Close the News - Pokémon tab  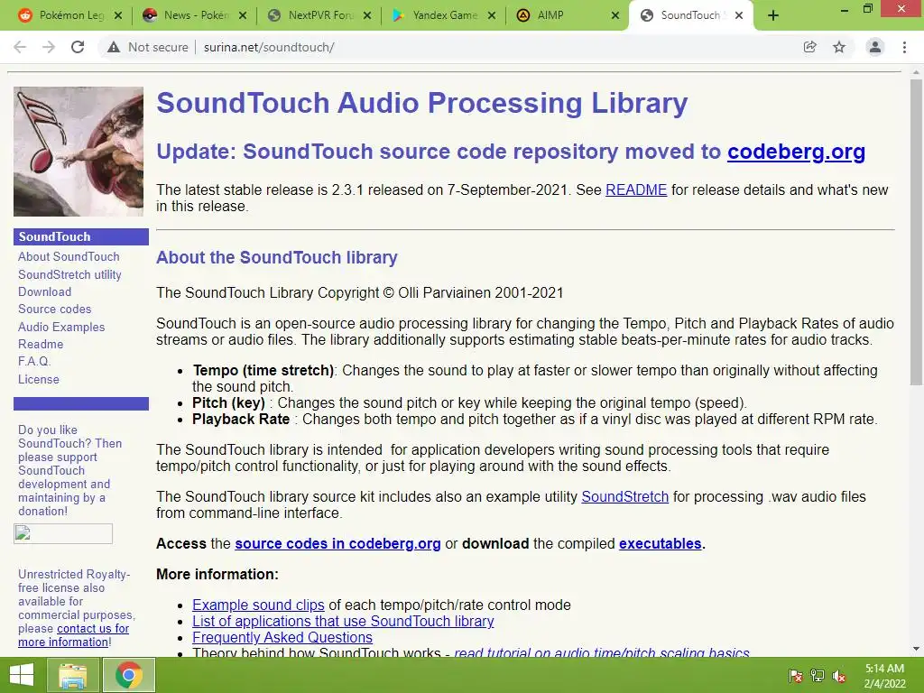[x=242, y=15]
